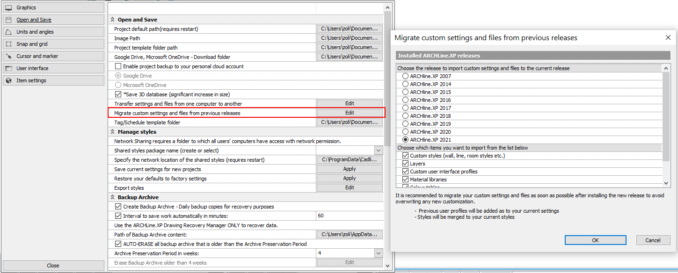Select ARCHline.XP 2019 release
This screenshot has width=678, height=273.
pos(405,124)
